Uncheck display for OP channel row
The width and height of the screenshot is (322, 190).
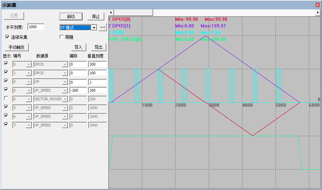(x=6, y=81)
